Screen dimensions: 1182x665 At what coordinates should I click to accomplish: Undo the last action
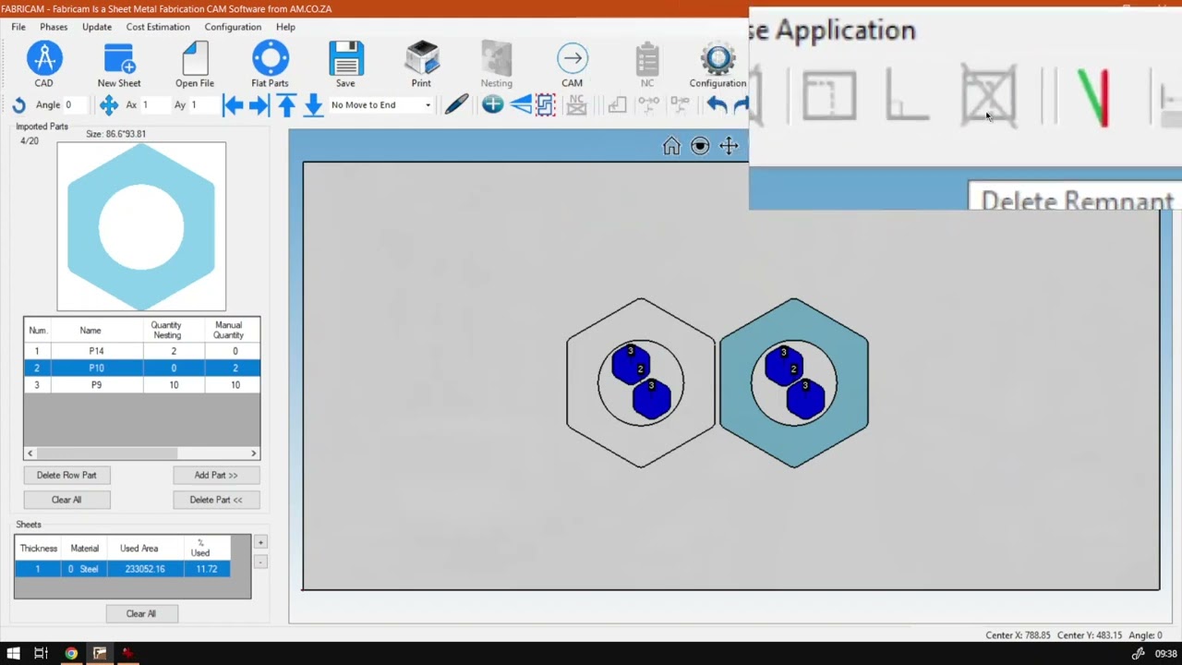(x=717, y=105)
